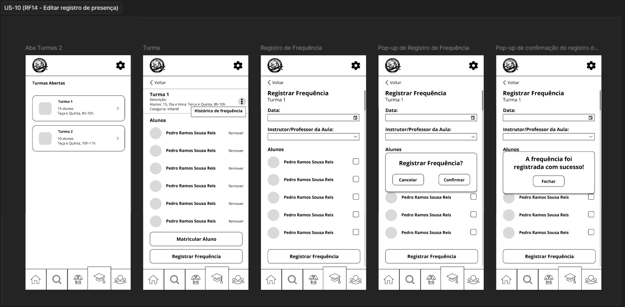This screenshot has height=307, width=625.
Task: Click calendar icon in Registro de Frequência Data field
Action: (x=355, y=118)
